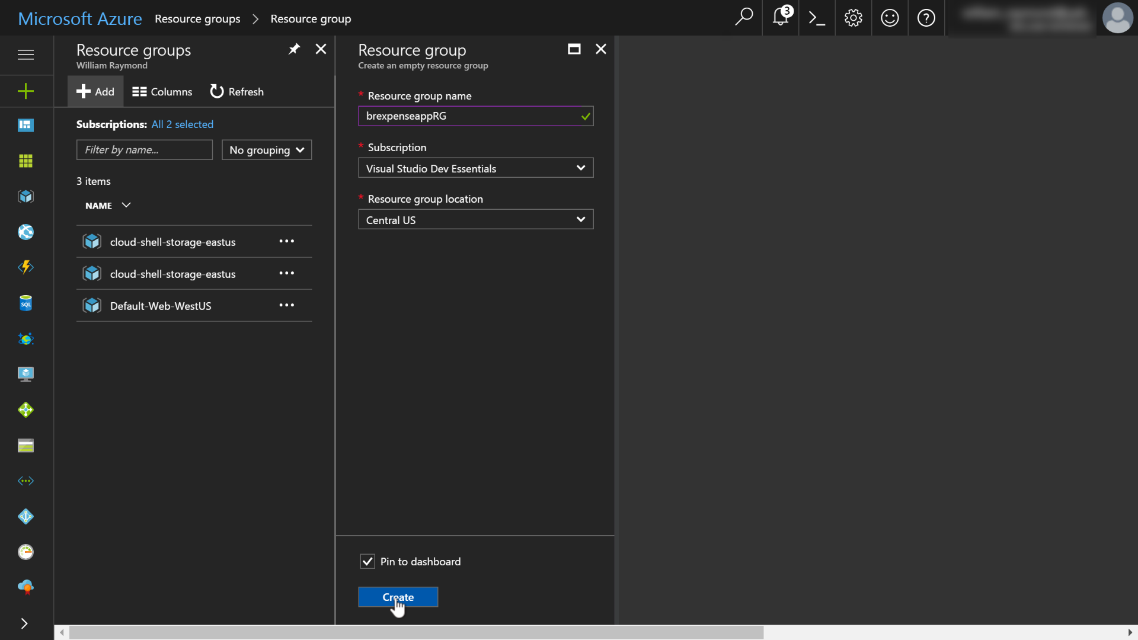Click the Filter by name field
The image size is (1138, 640).
pyautogui.click(x=144, y=150)
